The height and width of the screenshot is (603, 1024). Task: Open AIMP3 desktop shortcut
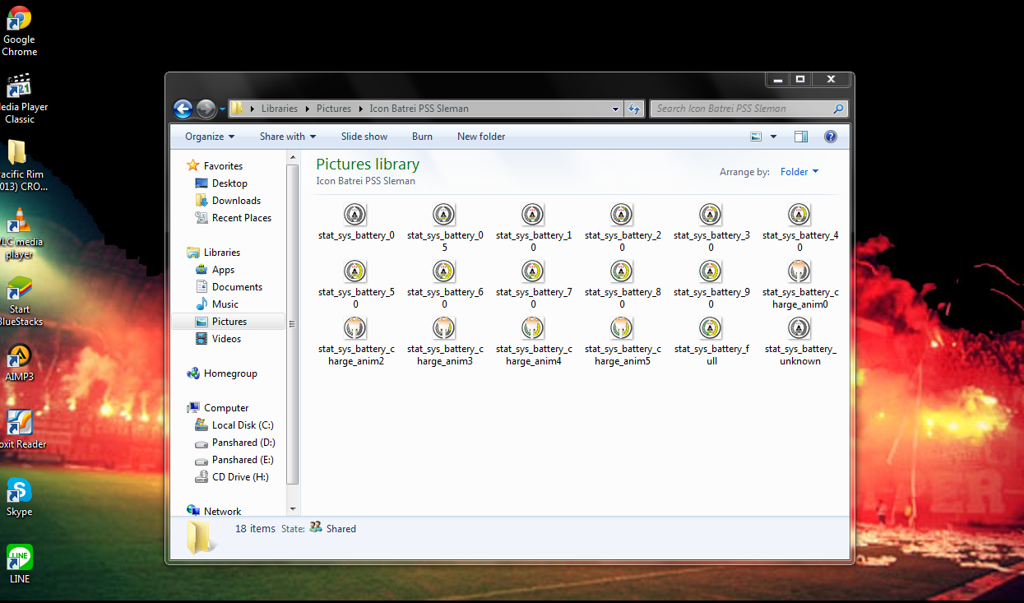[19, 363]
